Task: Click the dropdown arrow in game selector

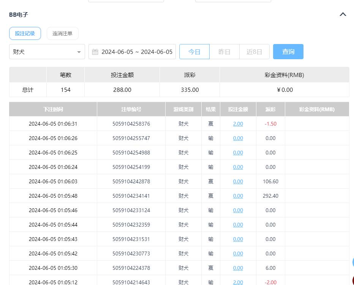Action: tap(79, 52)
